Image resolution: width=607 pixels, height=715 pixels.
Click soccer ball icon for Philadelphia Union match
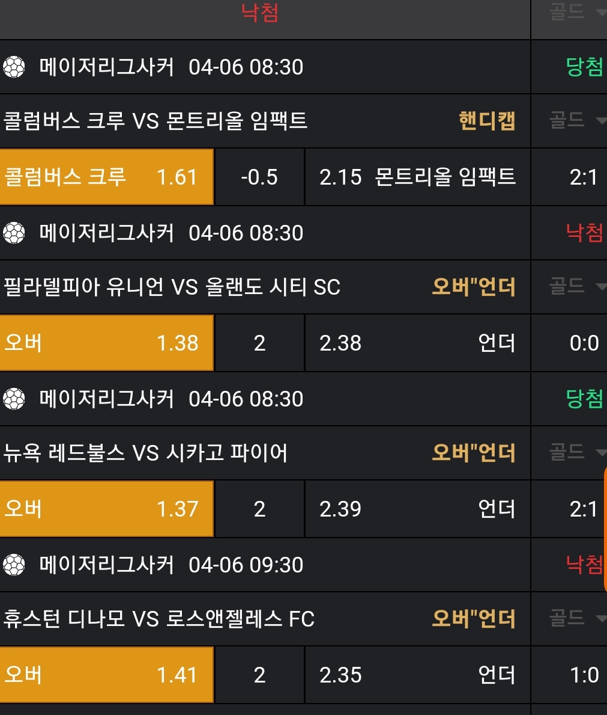click(14, 233)
